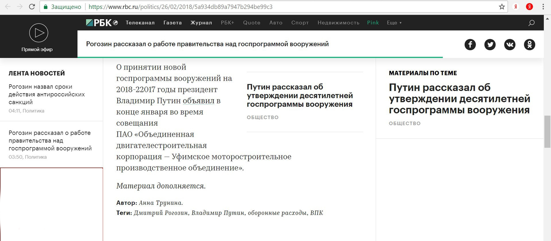Screen dimensions: 551x241
Task: Expand the Еще dropdown menu
Action: pos(394,23)
